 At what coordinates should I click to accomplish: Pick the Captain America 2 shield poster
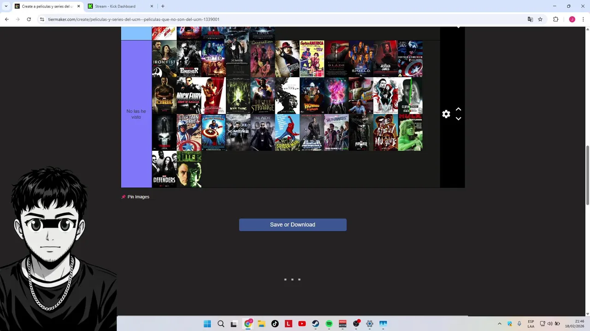tap(410, 59)
